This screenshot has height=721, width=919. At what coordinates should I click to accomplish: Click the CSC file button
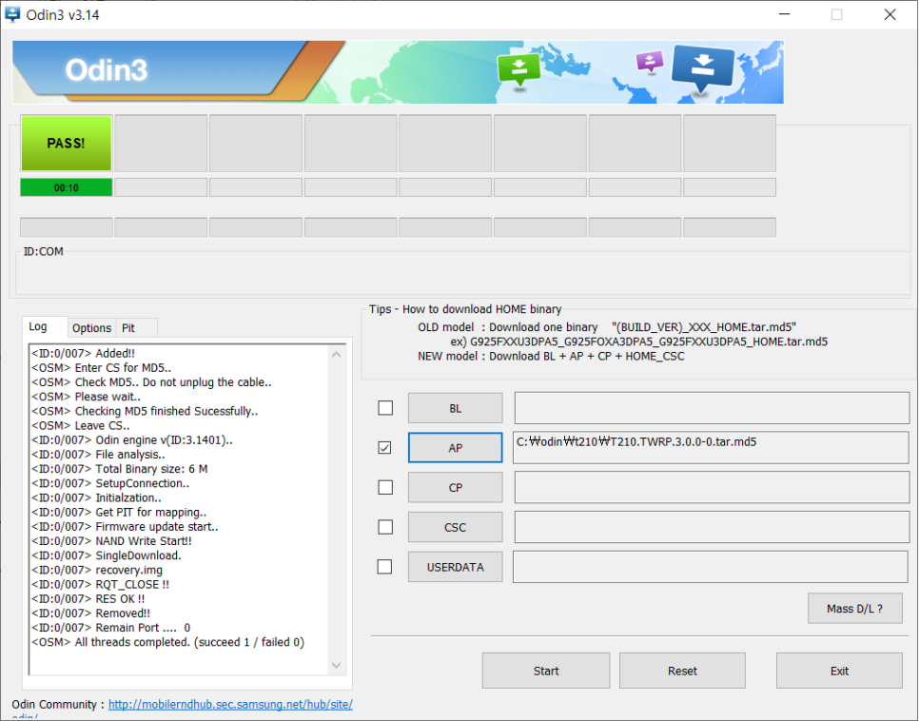[456, 527]
